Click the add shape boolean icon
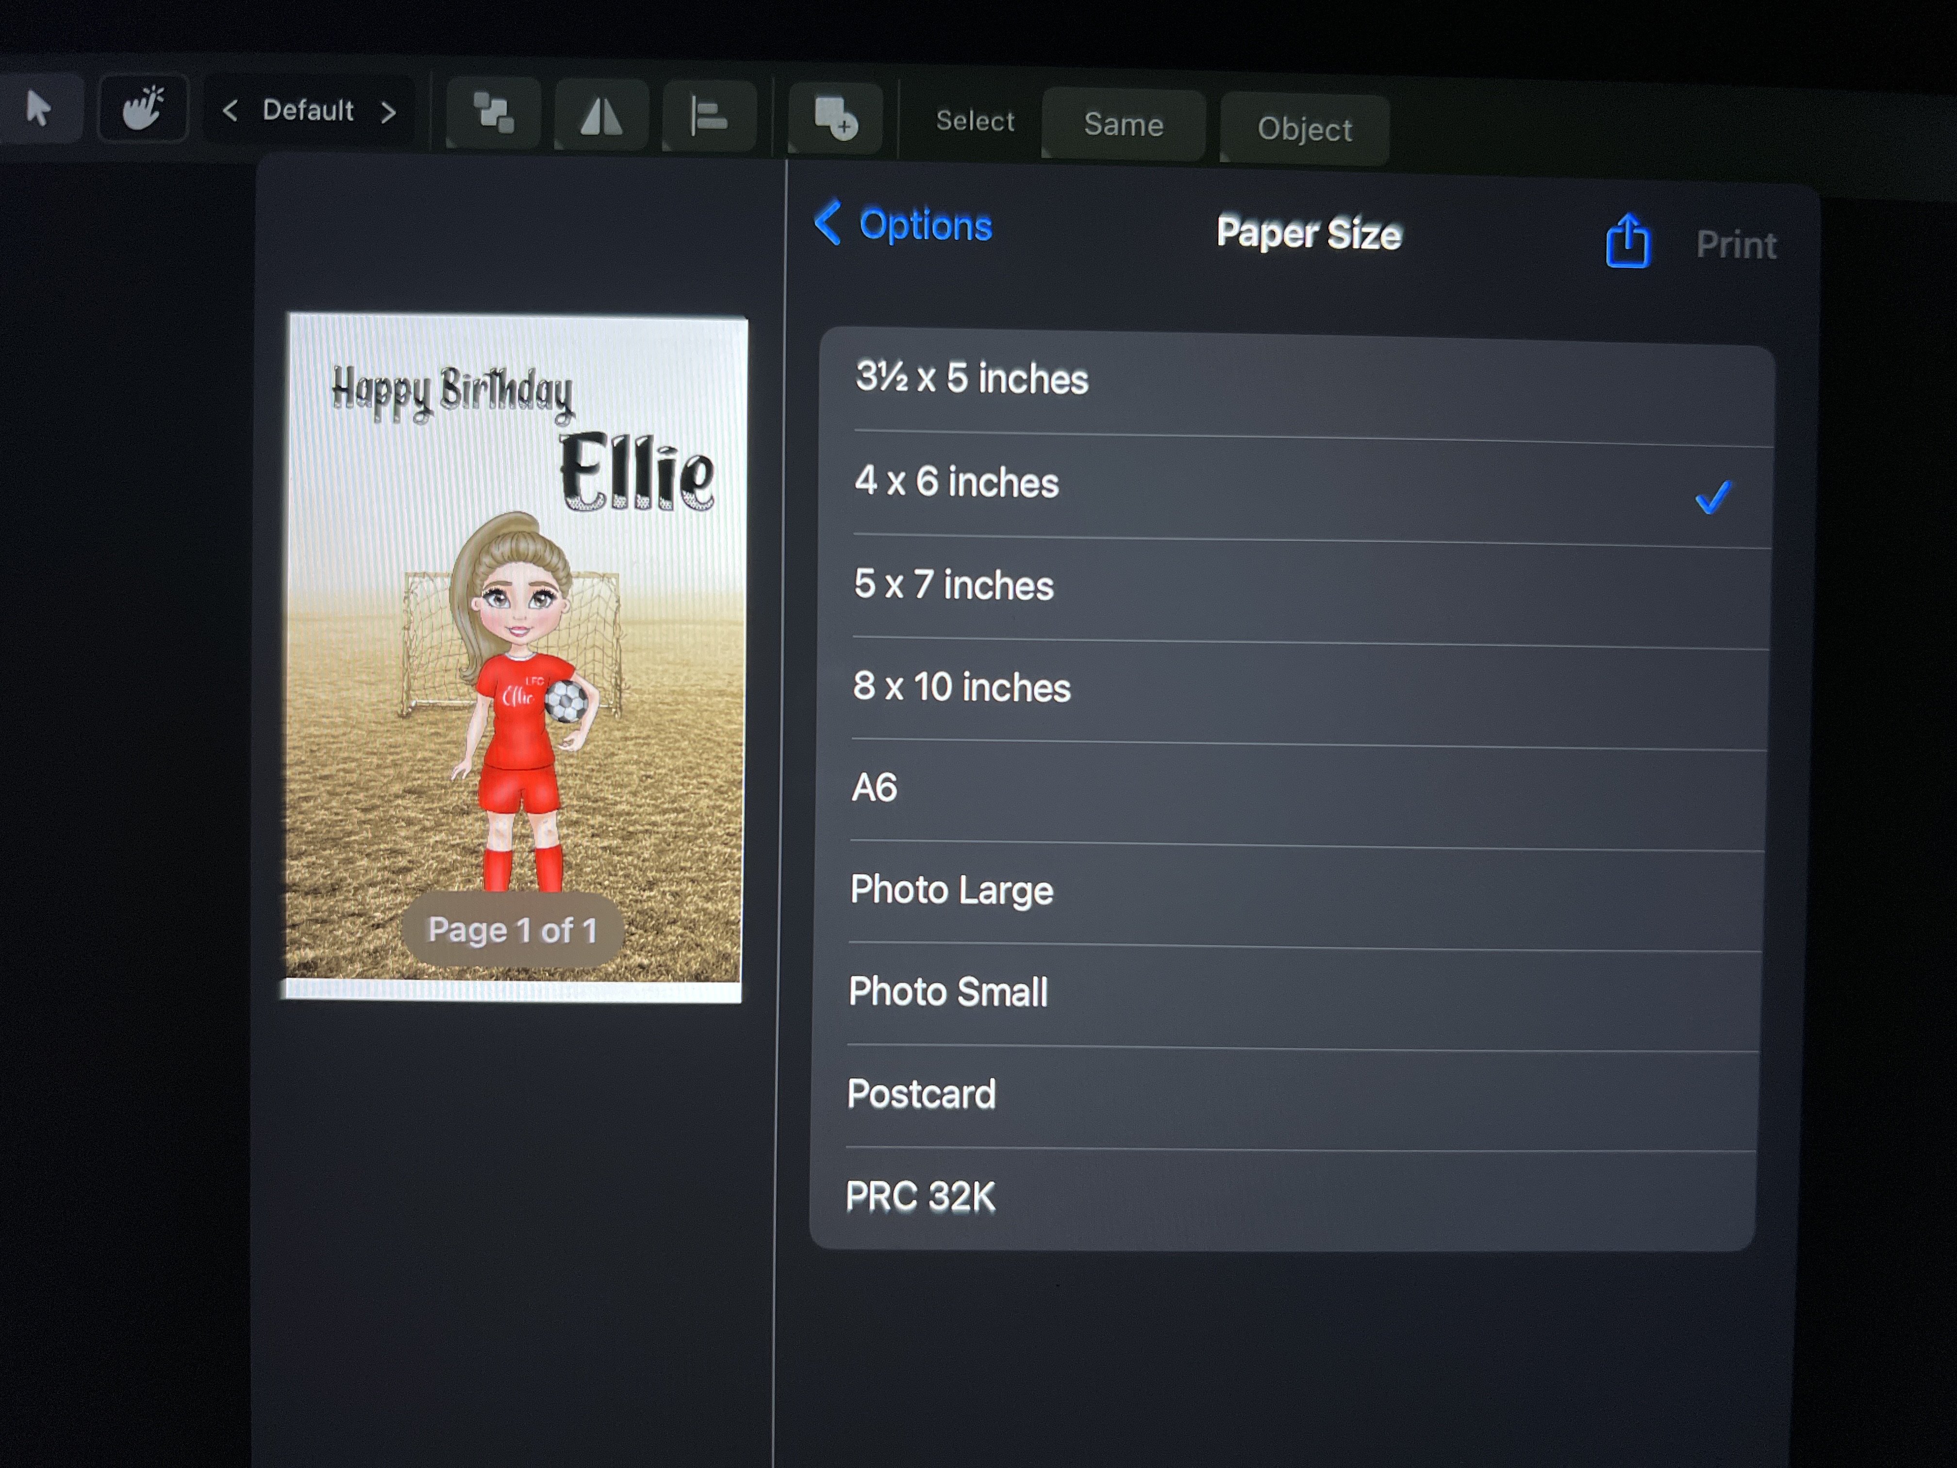 835,119
